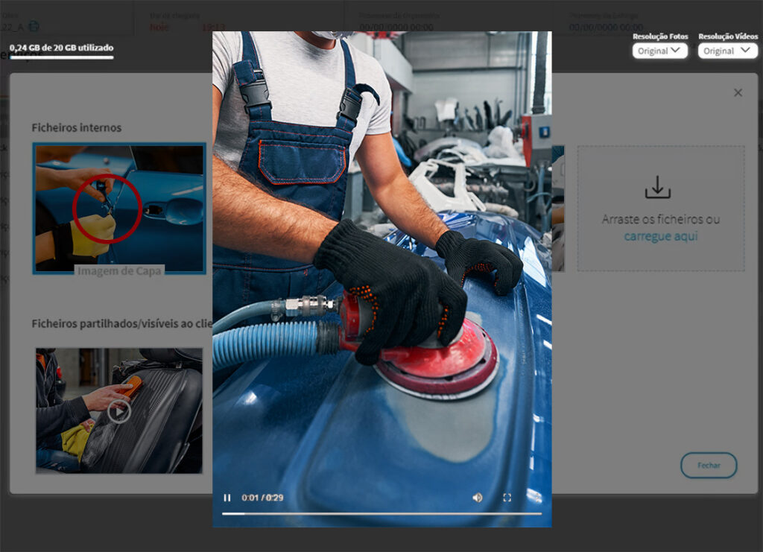Click the Ficheiros partilhados/visíveis heading

click(x=121, y=323)
